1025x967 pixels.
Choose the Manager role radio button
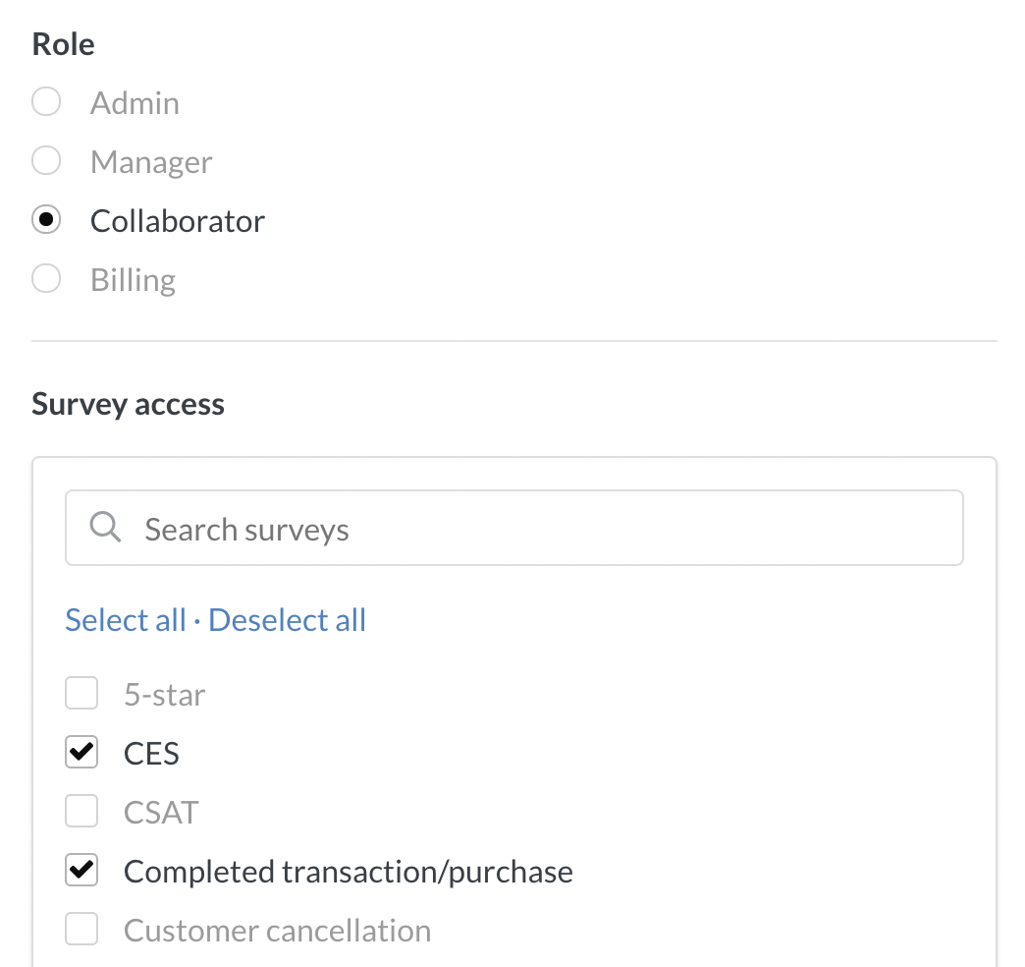(x=46, y=161)
